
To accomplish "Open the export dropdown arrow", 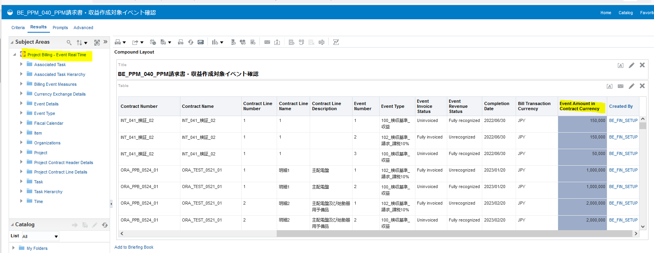I will pos(142,42).
